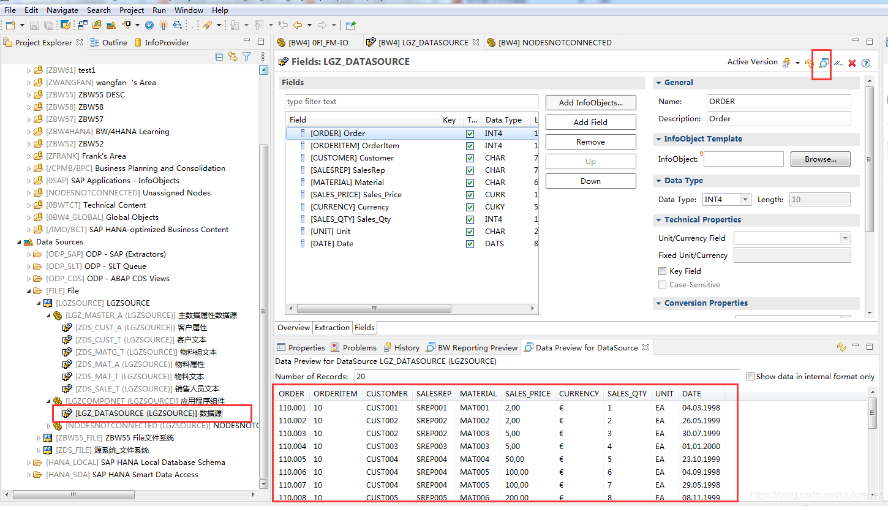Viewport: 888px width, 506px height.
Task: Click the Save All icon in toolbar
Action: pyautogui.click(x=48, y=25)
